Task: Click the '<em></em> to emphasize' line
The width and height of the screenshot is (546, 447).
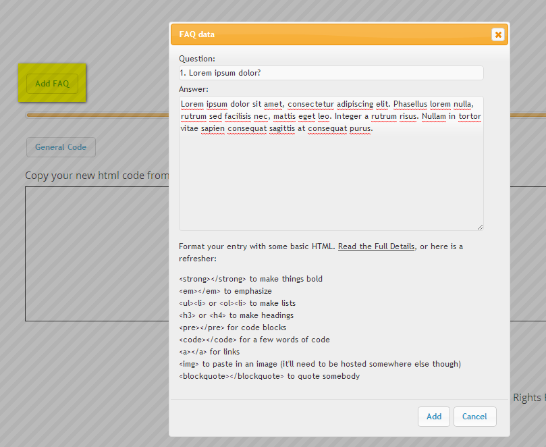Action: coord(225,291)
